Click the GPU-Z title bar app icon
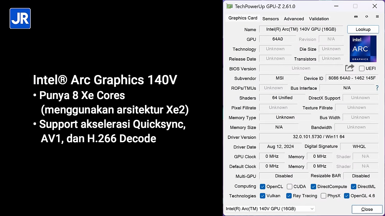 (229, 6)
